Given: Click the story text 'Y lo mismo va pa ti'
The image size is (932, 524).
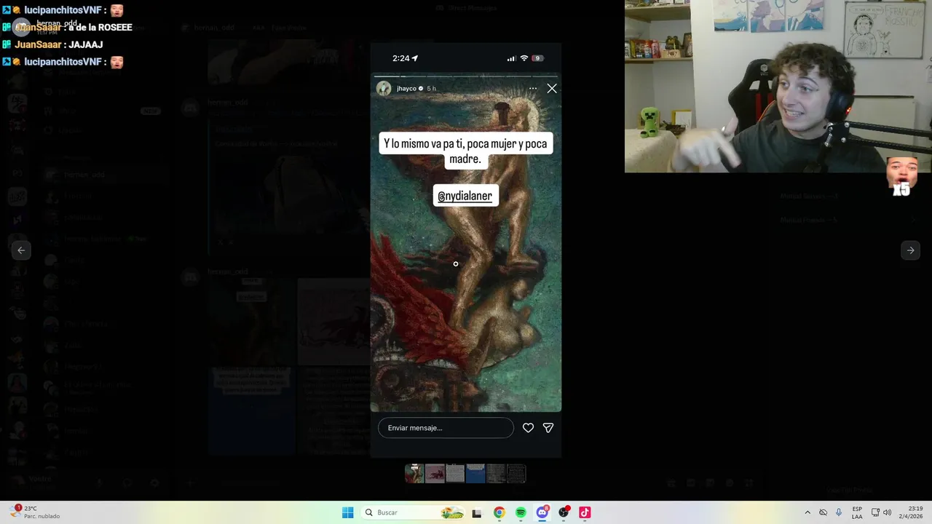Looking at the screenshot, I should tap(423, 144).
